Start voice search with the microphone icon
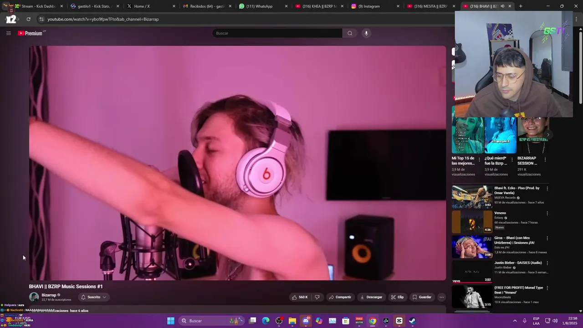The height and width of the screenshot is (328, 583). pyautogui.click(x=366, y=33)
